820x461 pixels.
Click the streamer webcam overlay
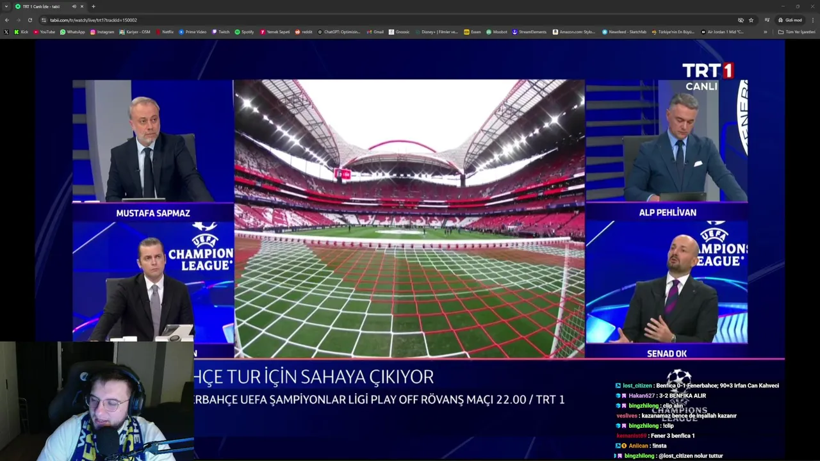pos(97,401)
